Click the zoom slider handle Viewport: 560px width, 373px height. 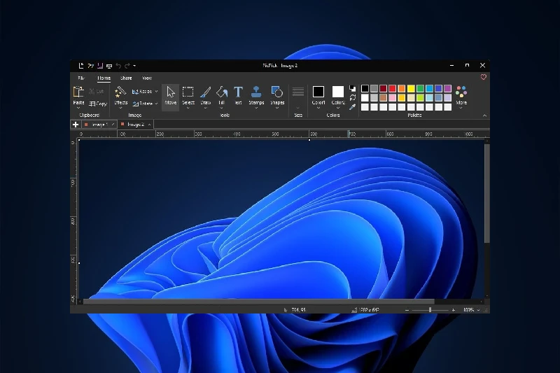430,310
